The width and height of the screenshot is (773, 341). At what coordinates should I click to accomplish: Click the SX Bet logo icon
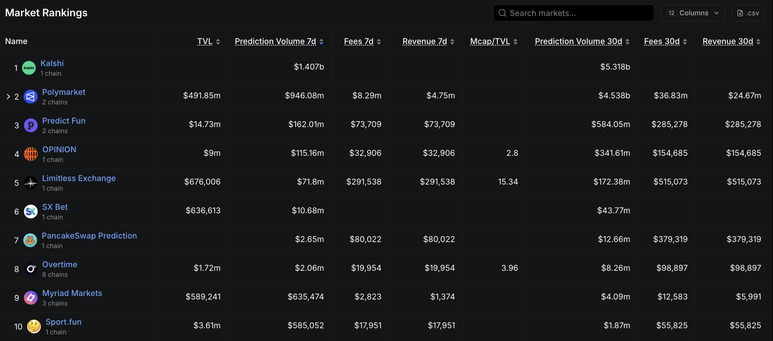pyautogui.click(x=31, y=211)
